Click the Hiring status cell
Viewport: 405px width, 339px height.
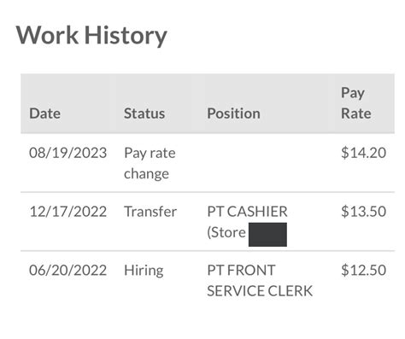pos(144,271)
